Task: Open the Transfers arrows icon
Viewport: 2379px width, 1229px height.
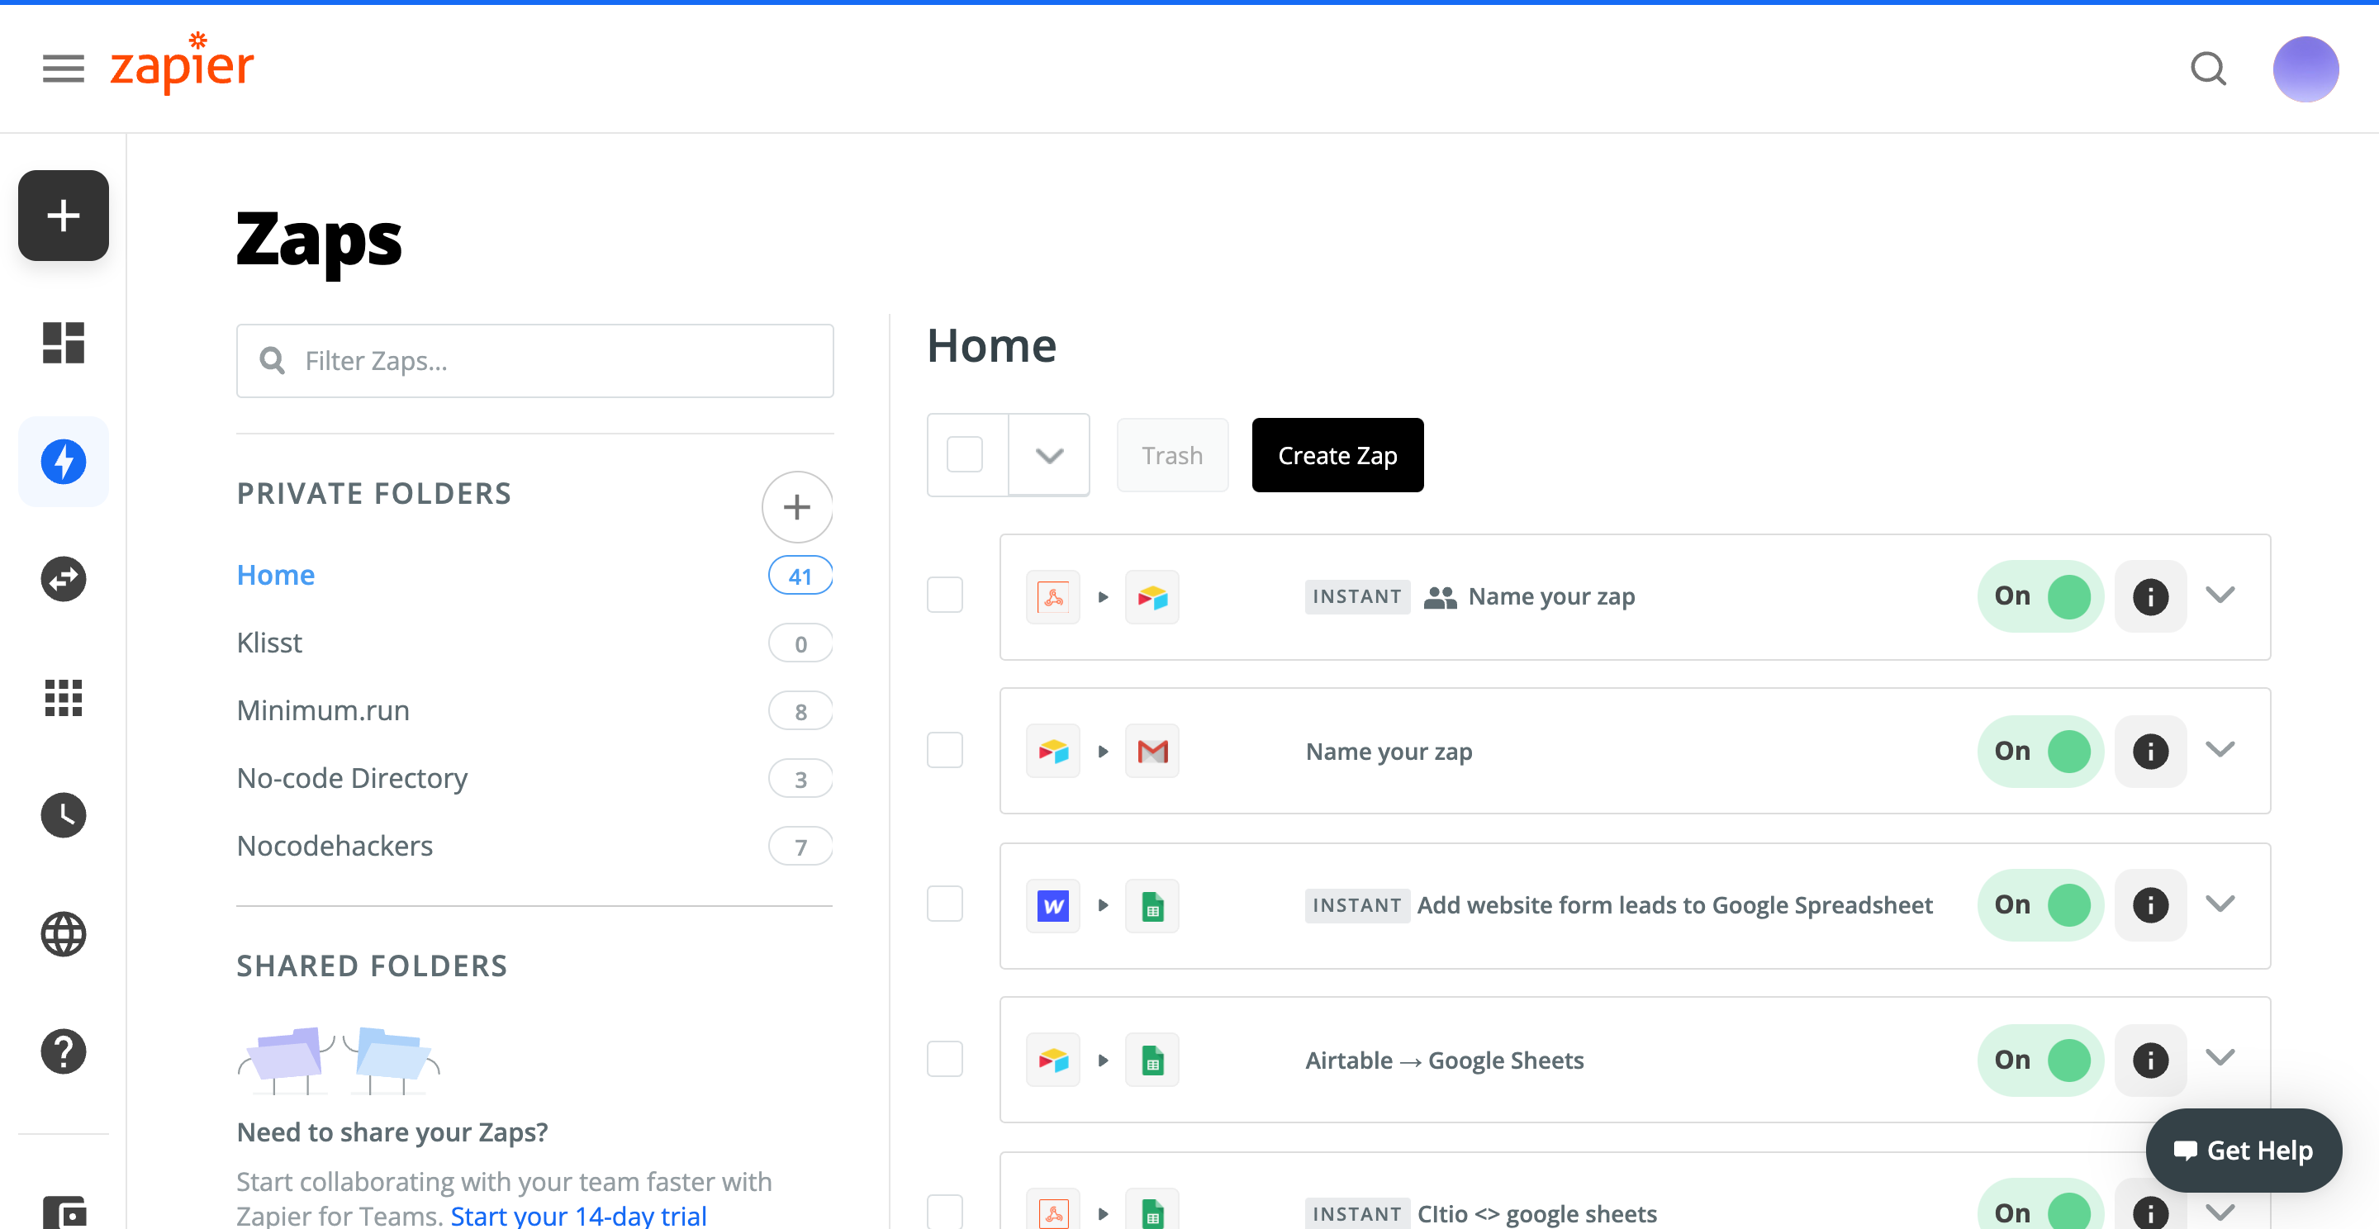Action: coord(64,579)
